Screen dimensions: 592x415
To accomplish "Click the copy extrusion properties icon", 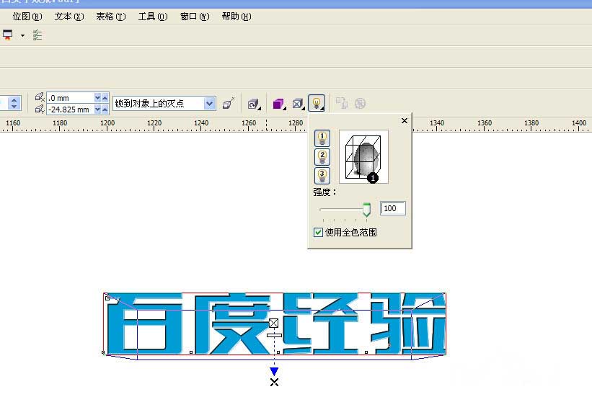I will click(342, 103).
